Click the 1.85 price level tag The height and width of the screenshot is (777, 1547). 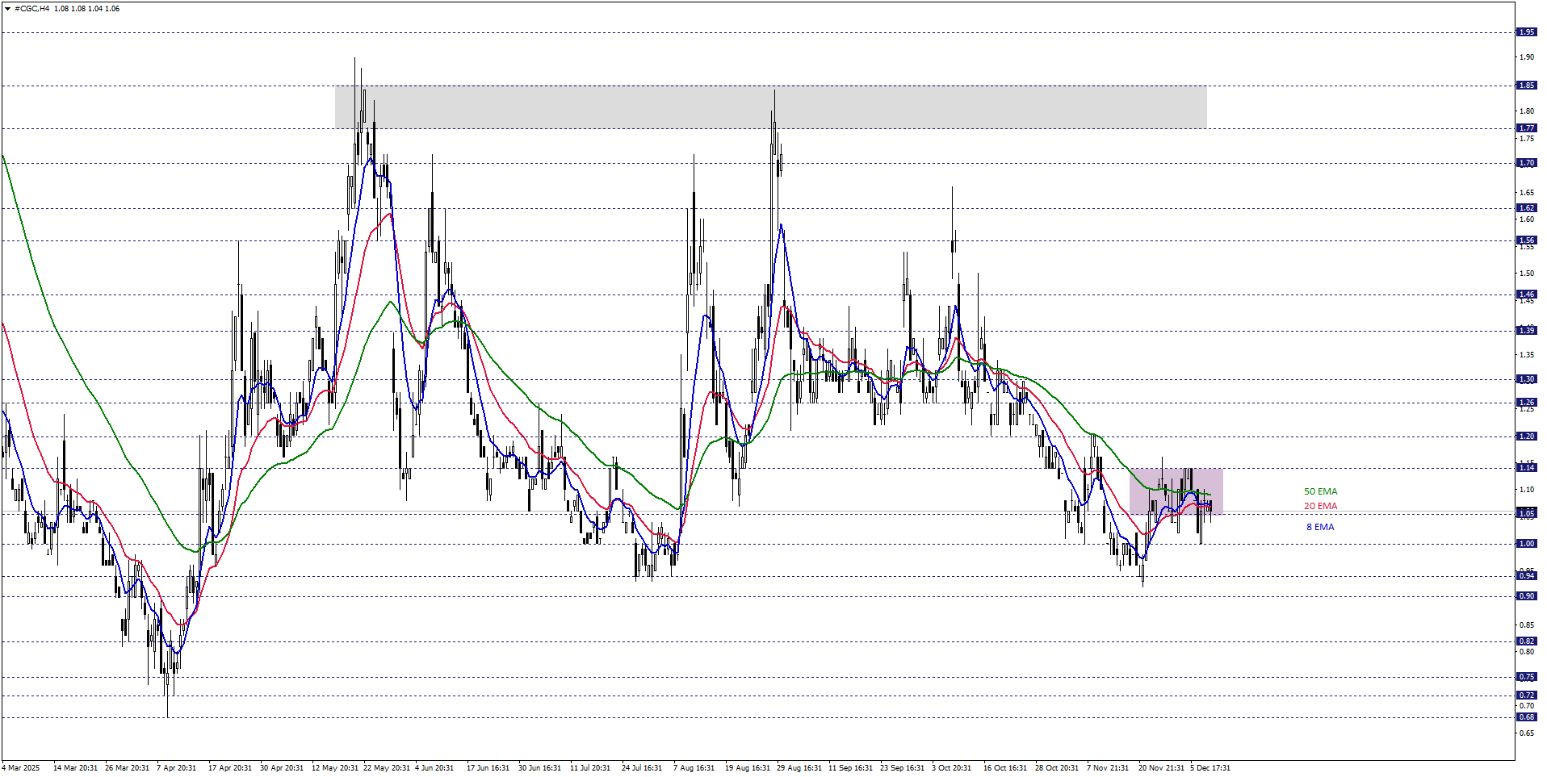tap(1526, 86)
